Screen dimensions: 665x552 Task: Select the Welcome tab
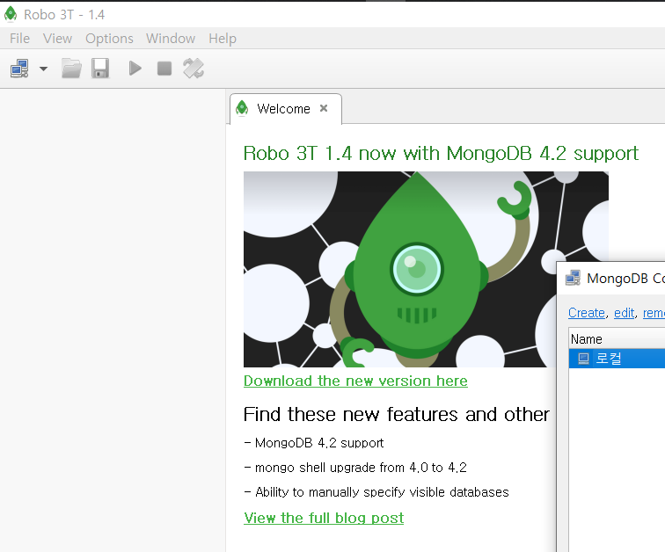tap(285, 109)
